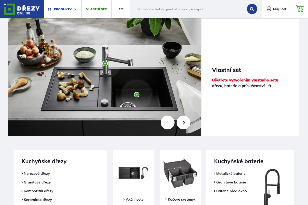Screen dimensions: 308x205
Task: Open the three-dots more menu
Action: click(x=121, y=9)
